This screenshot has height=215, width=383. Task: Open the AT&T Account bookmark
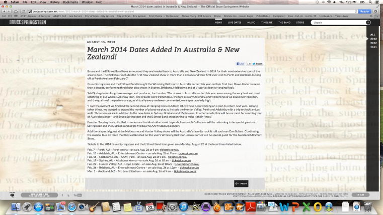tap(35, 16)
